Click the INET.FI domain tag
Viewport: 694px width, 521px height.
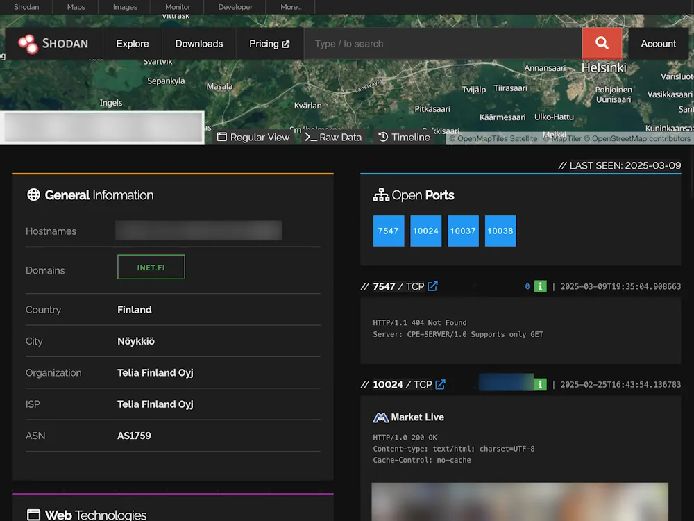click(x=151, y=267)
